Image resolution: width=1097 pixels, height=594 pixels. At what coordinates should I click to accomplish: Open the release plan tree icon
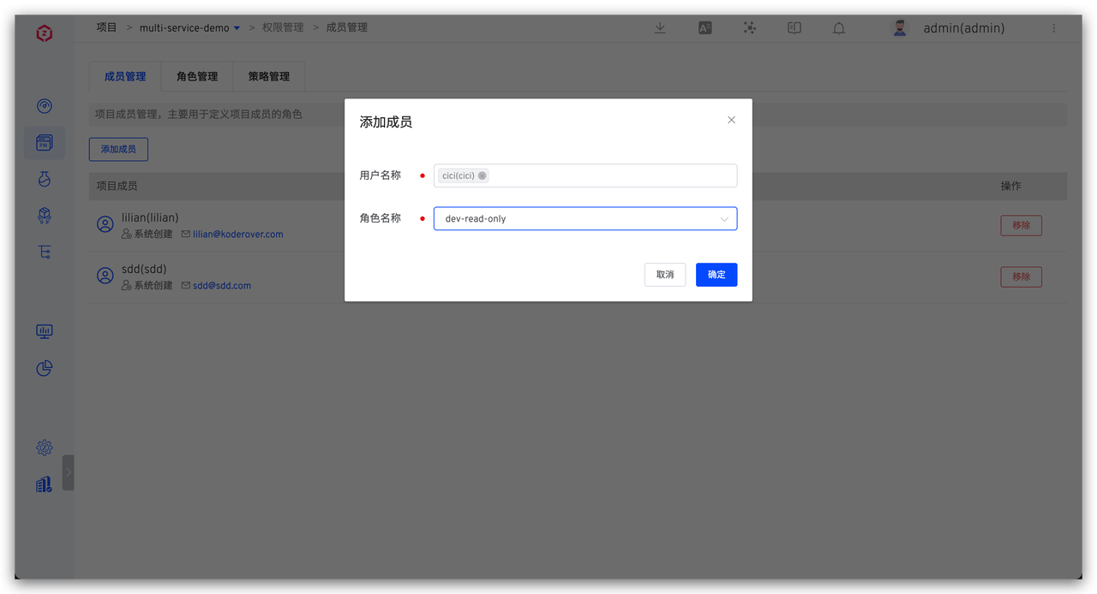coord(45,251)
